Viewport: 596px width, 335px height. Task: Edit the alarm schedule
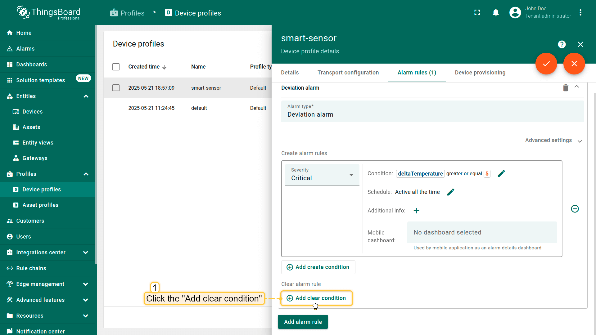click(x=451, y=192)
